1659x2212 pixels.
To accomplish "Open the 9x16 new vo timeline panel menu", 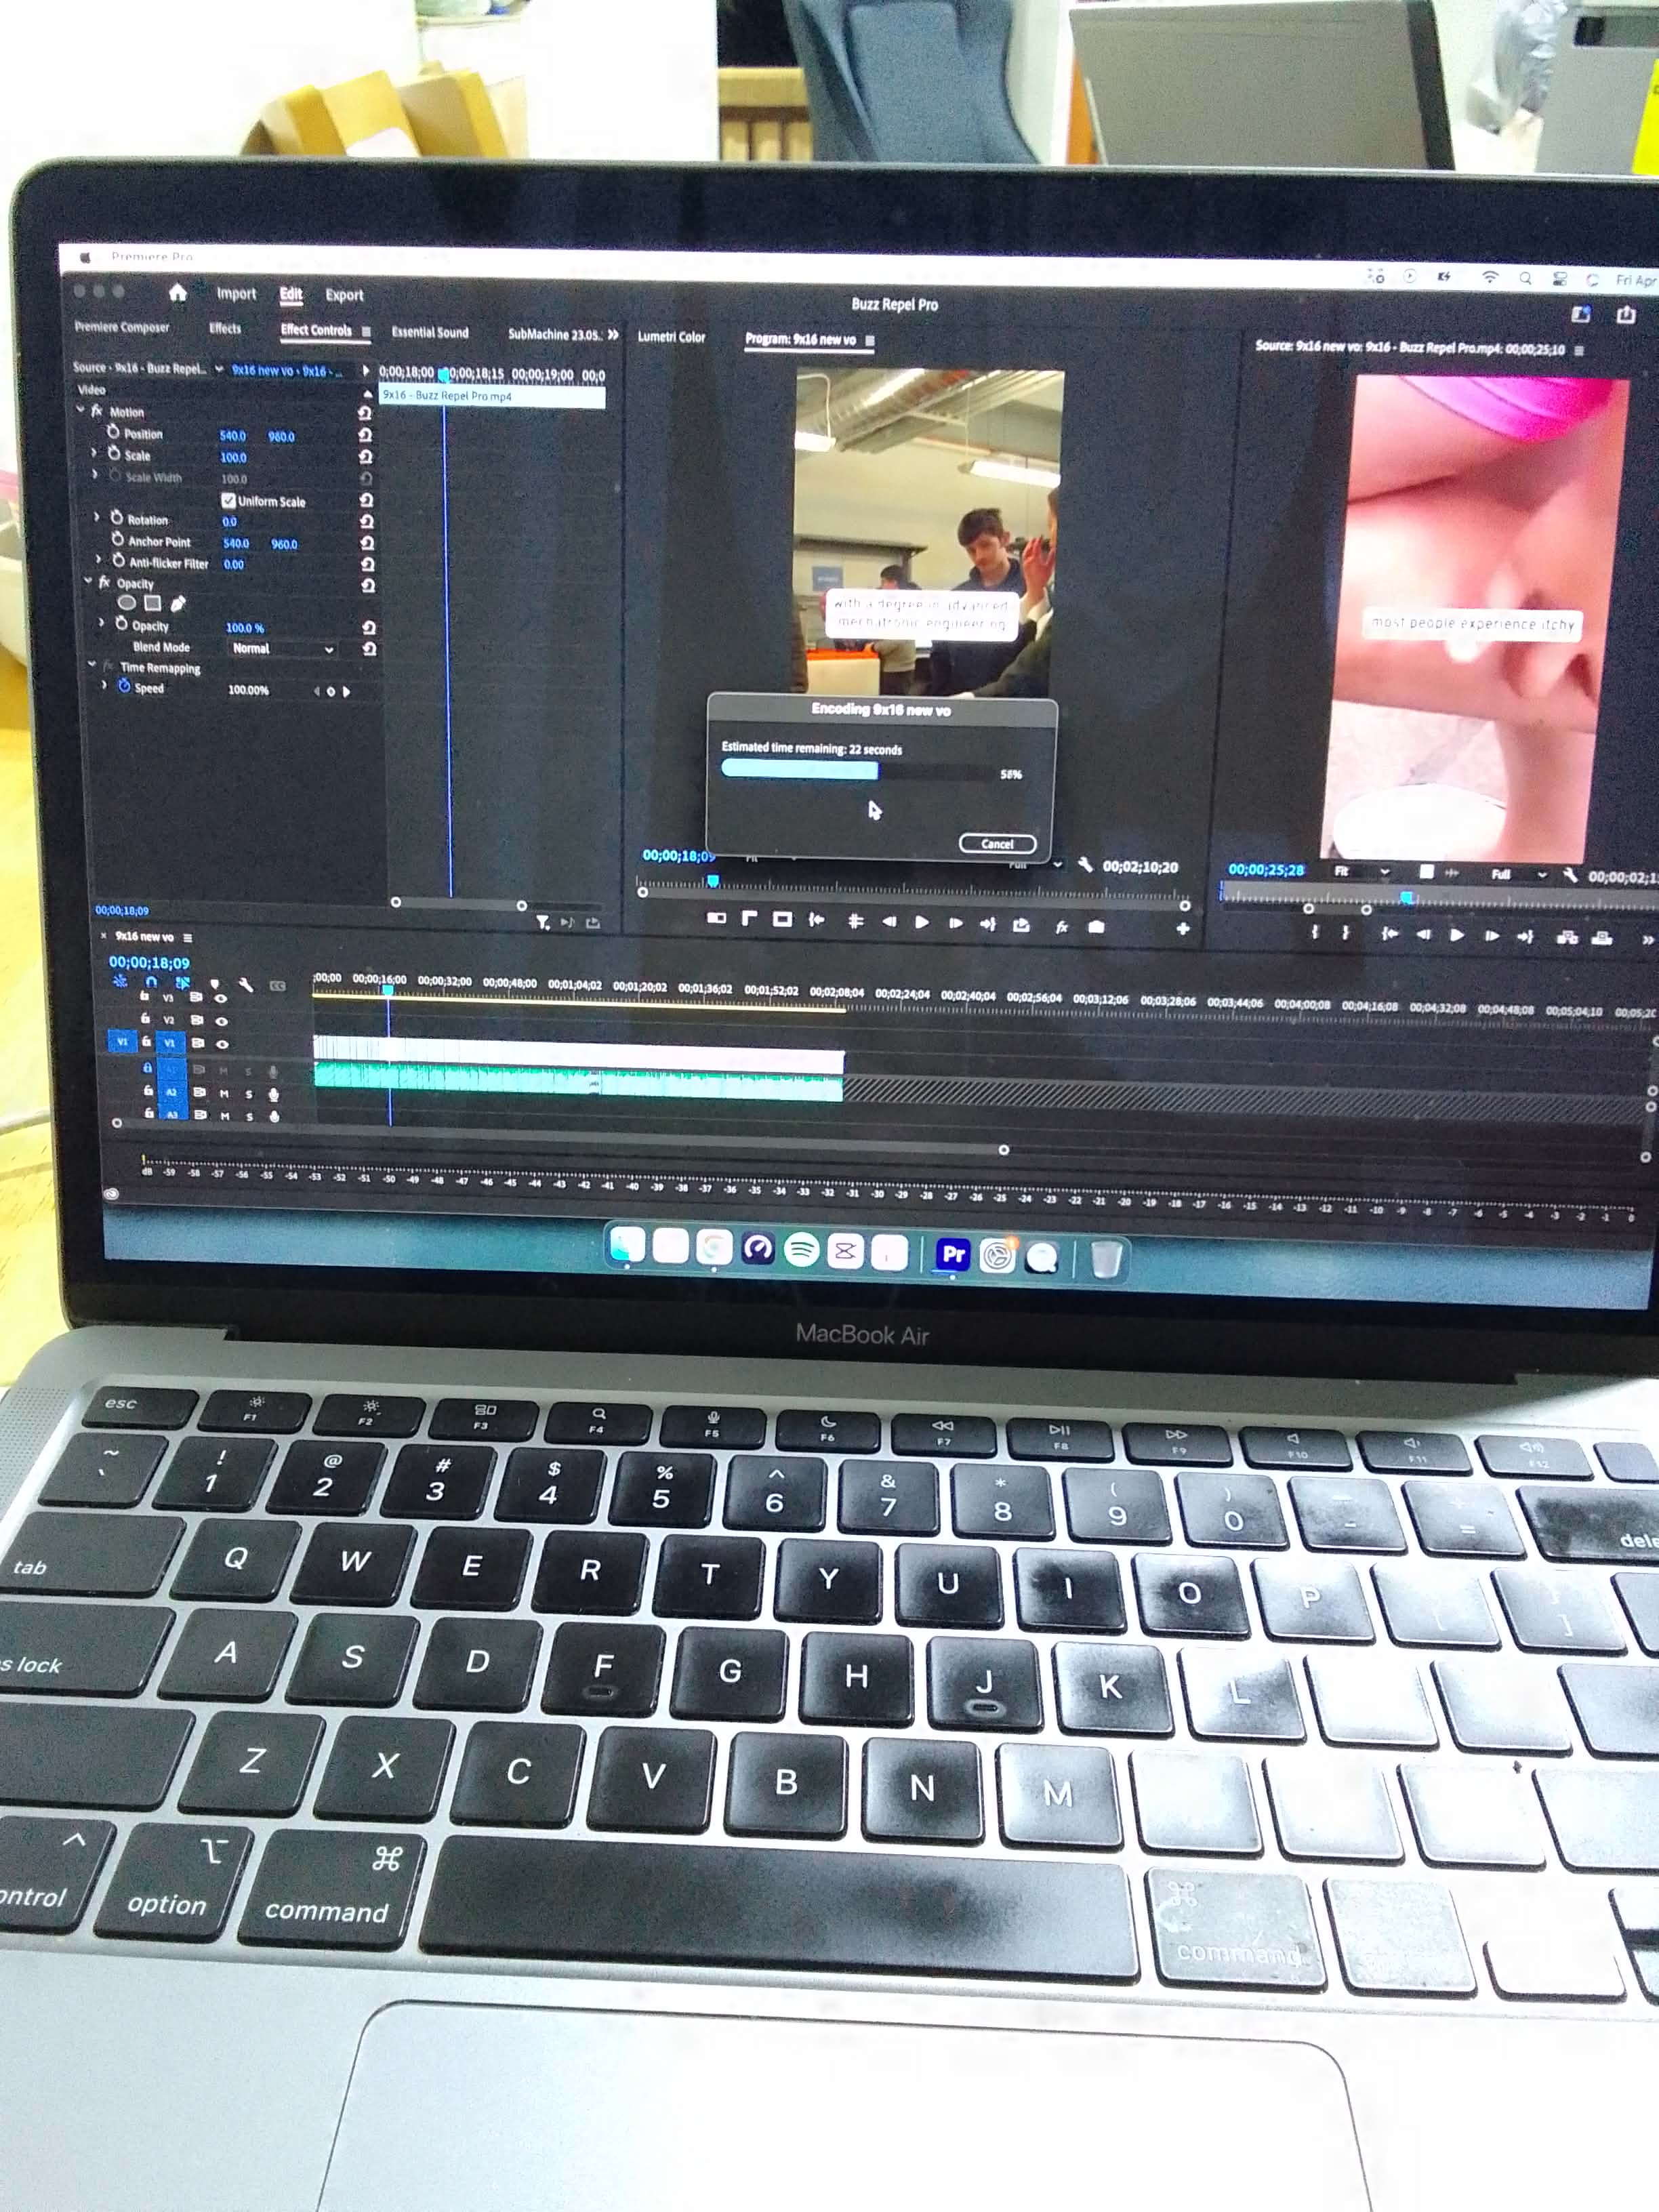I will click(188, 938).
